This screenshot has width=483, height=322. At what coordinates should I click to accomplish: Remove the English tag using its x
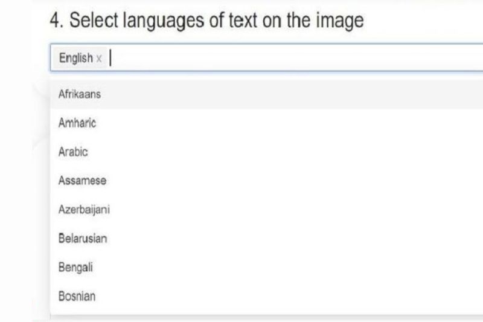click(99, 59)
